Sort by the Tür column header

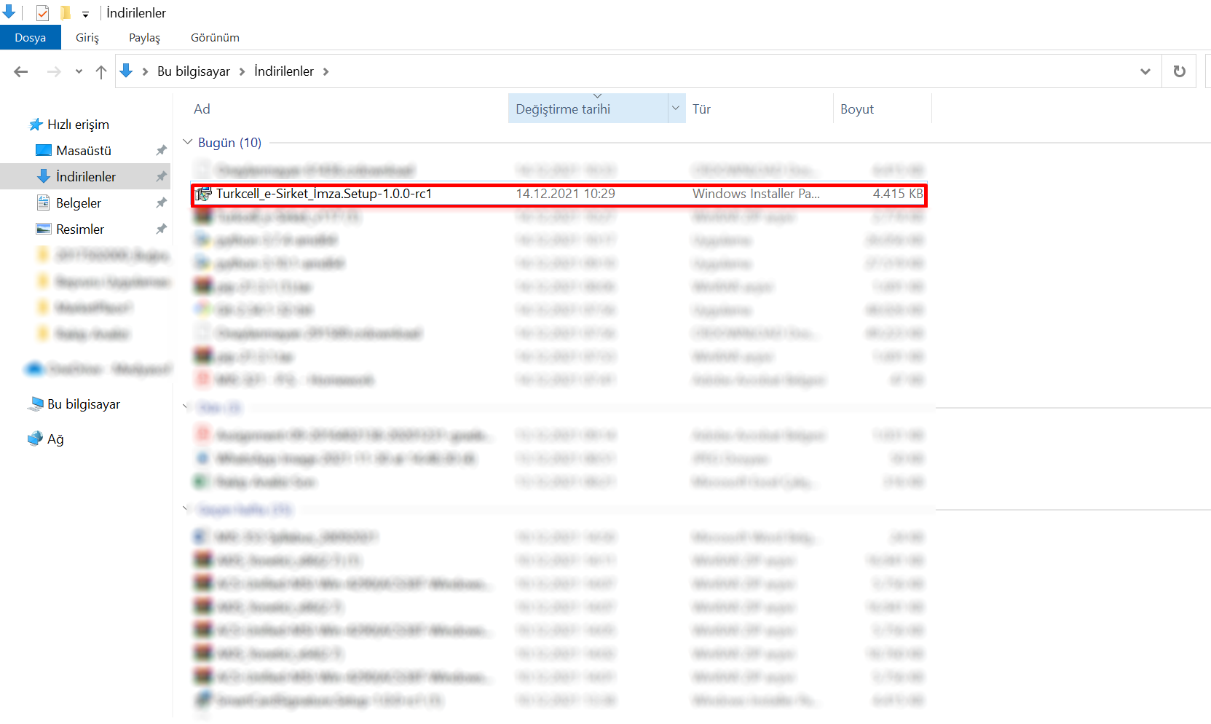coord(701,109)
